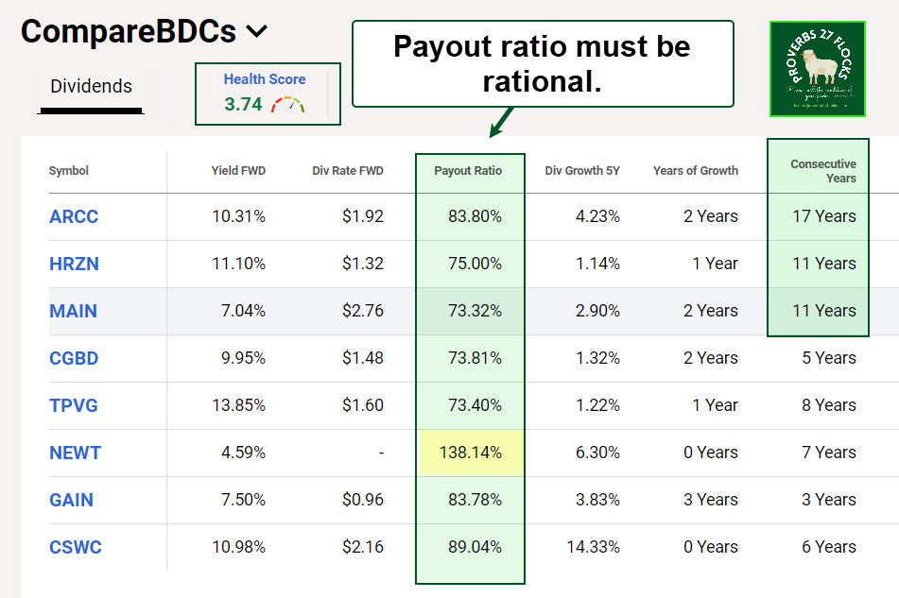Click the Health Score gauge icon
The width and height of the screenshot is (899, 598).
coord(288,105)
